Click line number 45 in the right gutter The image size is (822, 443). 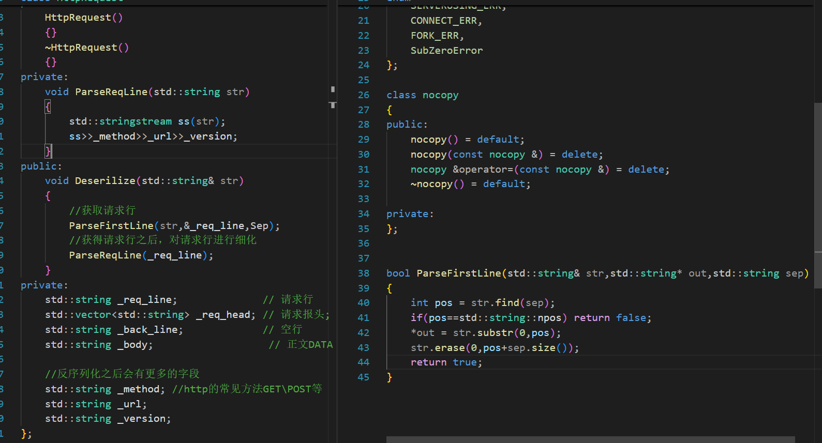[x=363, y=377]
